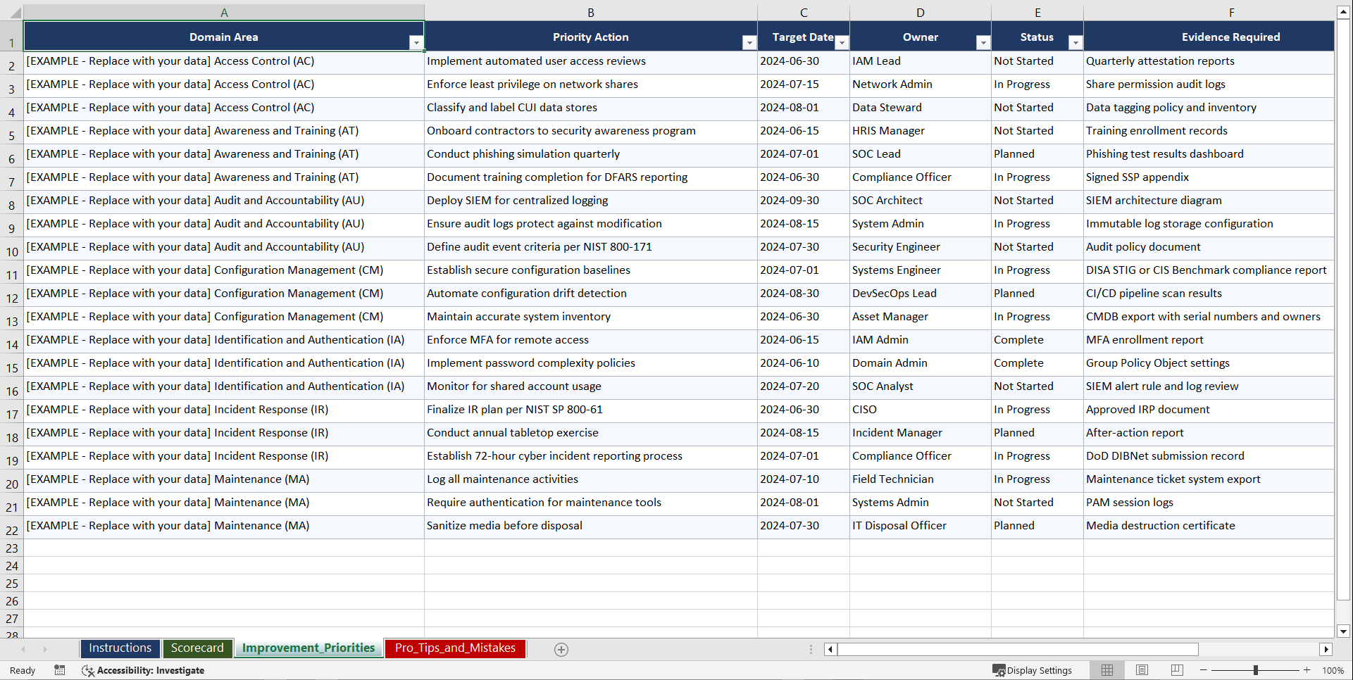Click Accessibility: Investigate in status bar
1353x680 pixels.
pos(144,670)
